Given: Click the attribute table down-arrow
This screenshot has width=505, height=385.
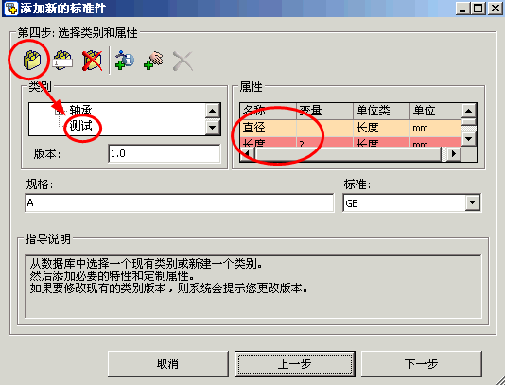Looking at the screenshot, I should pos(469,139).
